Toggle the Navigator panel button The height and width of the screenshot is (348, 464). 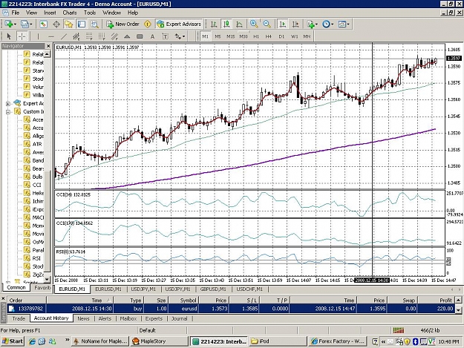(x=69, y=24)
